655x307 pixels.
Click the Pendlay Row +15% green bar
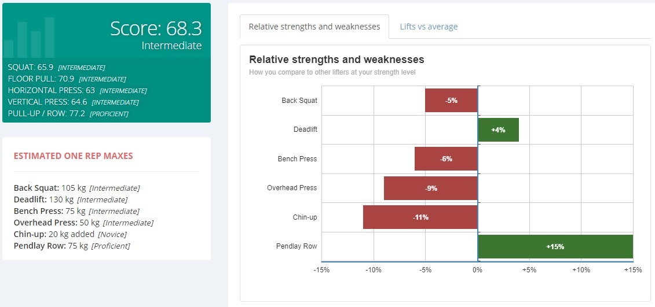coord(555,246)
